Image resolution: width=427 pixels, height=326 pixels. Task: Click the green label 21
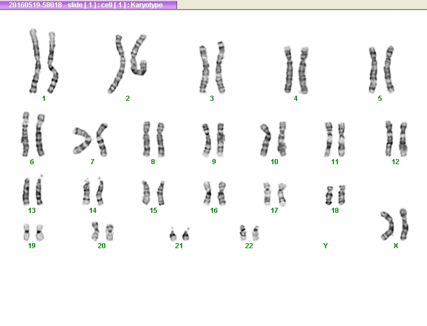(x=179, y=246)
